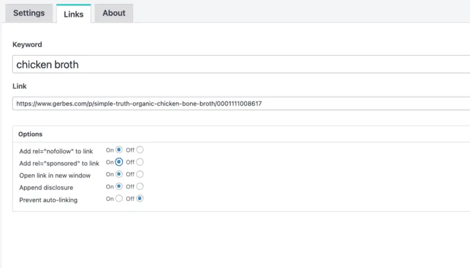Screen dimensions: 470x268
Task: Click the Link URL input field
Action: pos(241,103)
